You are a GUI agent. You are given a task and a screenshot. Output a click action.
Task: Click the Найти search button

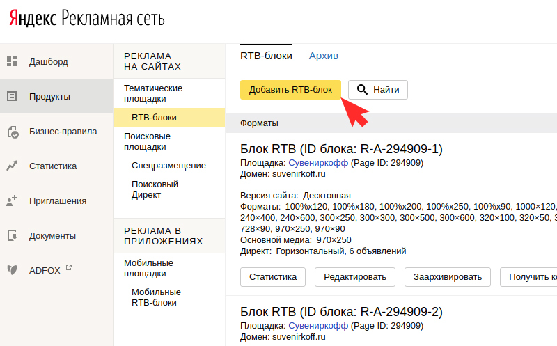point(378,90)
